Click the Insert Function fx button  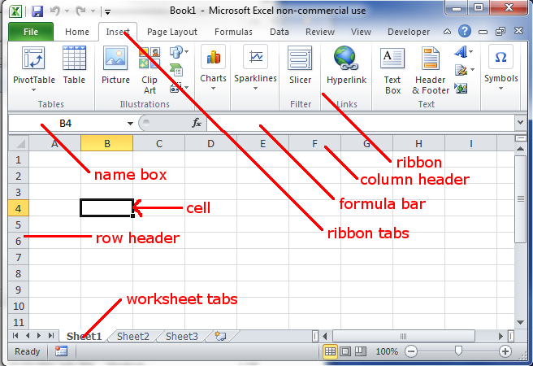[x=197, y=123]
